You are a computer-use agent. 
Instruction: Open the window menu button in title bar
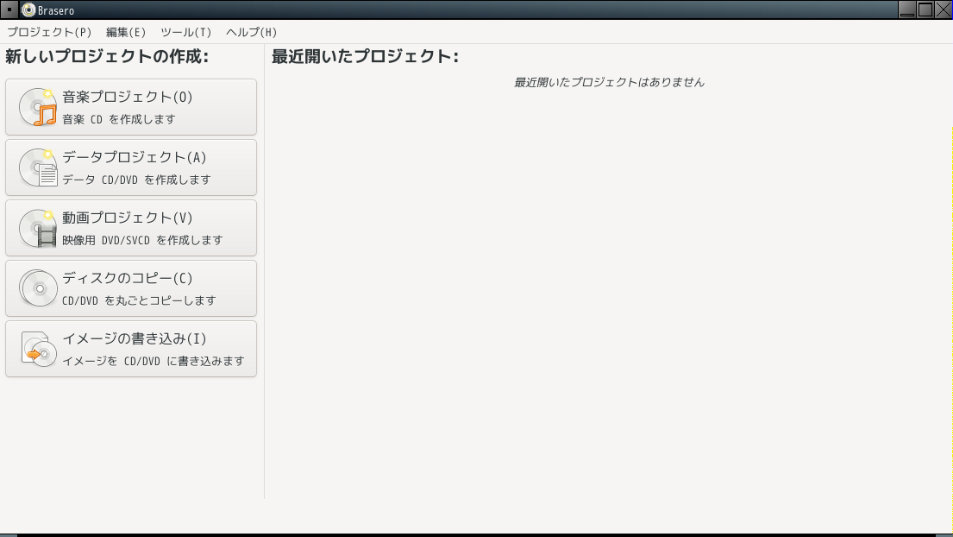point(9,9)
